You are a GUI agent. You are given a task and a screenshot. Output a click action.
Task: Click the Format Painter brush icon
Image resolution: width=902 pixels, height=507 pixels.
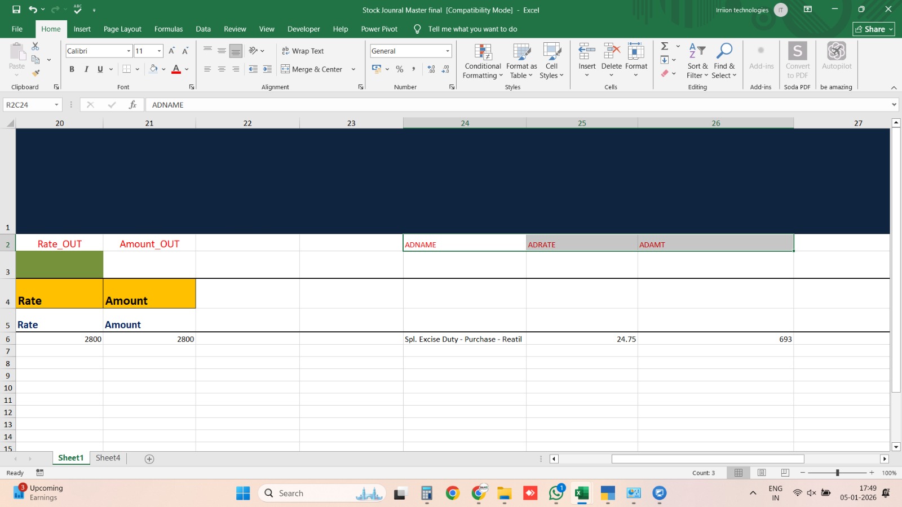pos(36,73)
